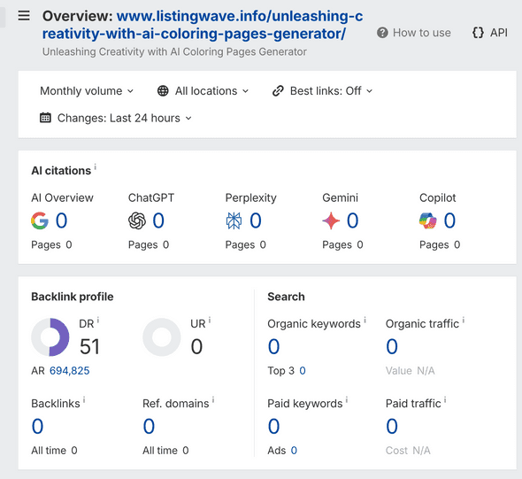Click the info icon beside Organic keywords

[x=365, y=321]
